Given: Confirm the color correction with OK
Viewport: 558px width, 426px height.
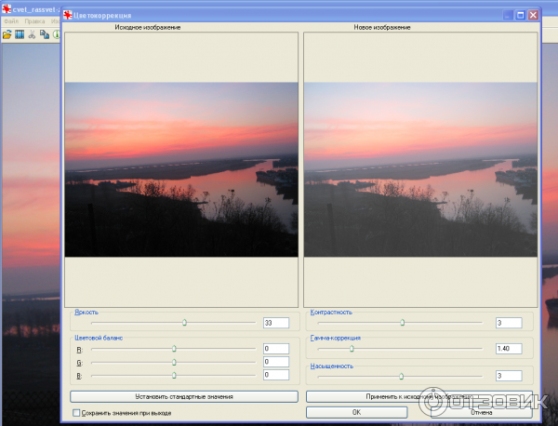Looking at the screenshot, I should pyautogui.click(x=355, y=412).
